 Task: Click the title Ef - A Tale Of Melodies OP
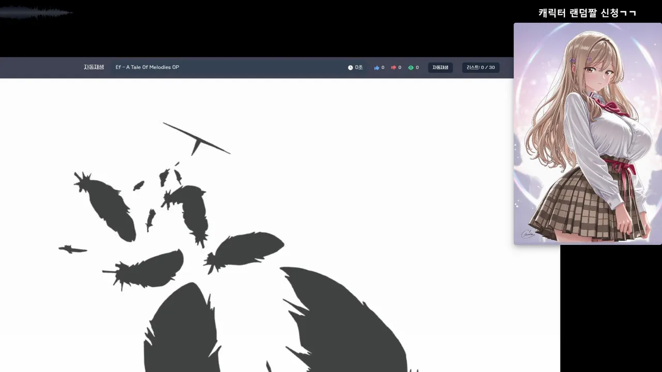point(147,67)
